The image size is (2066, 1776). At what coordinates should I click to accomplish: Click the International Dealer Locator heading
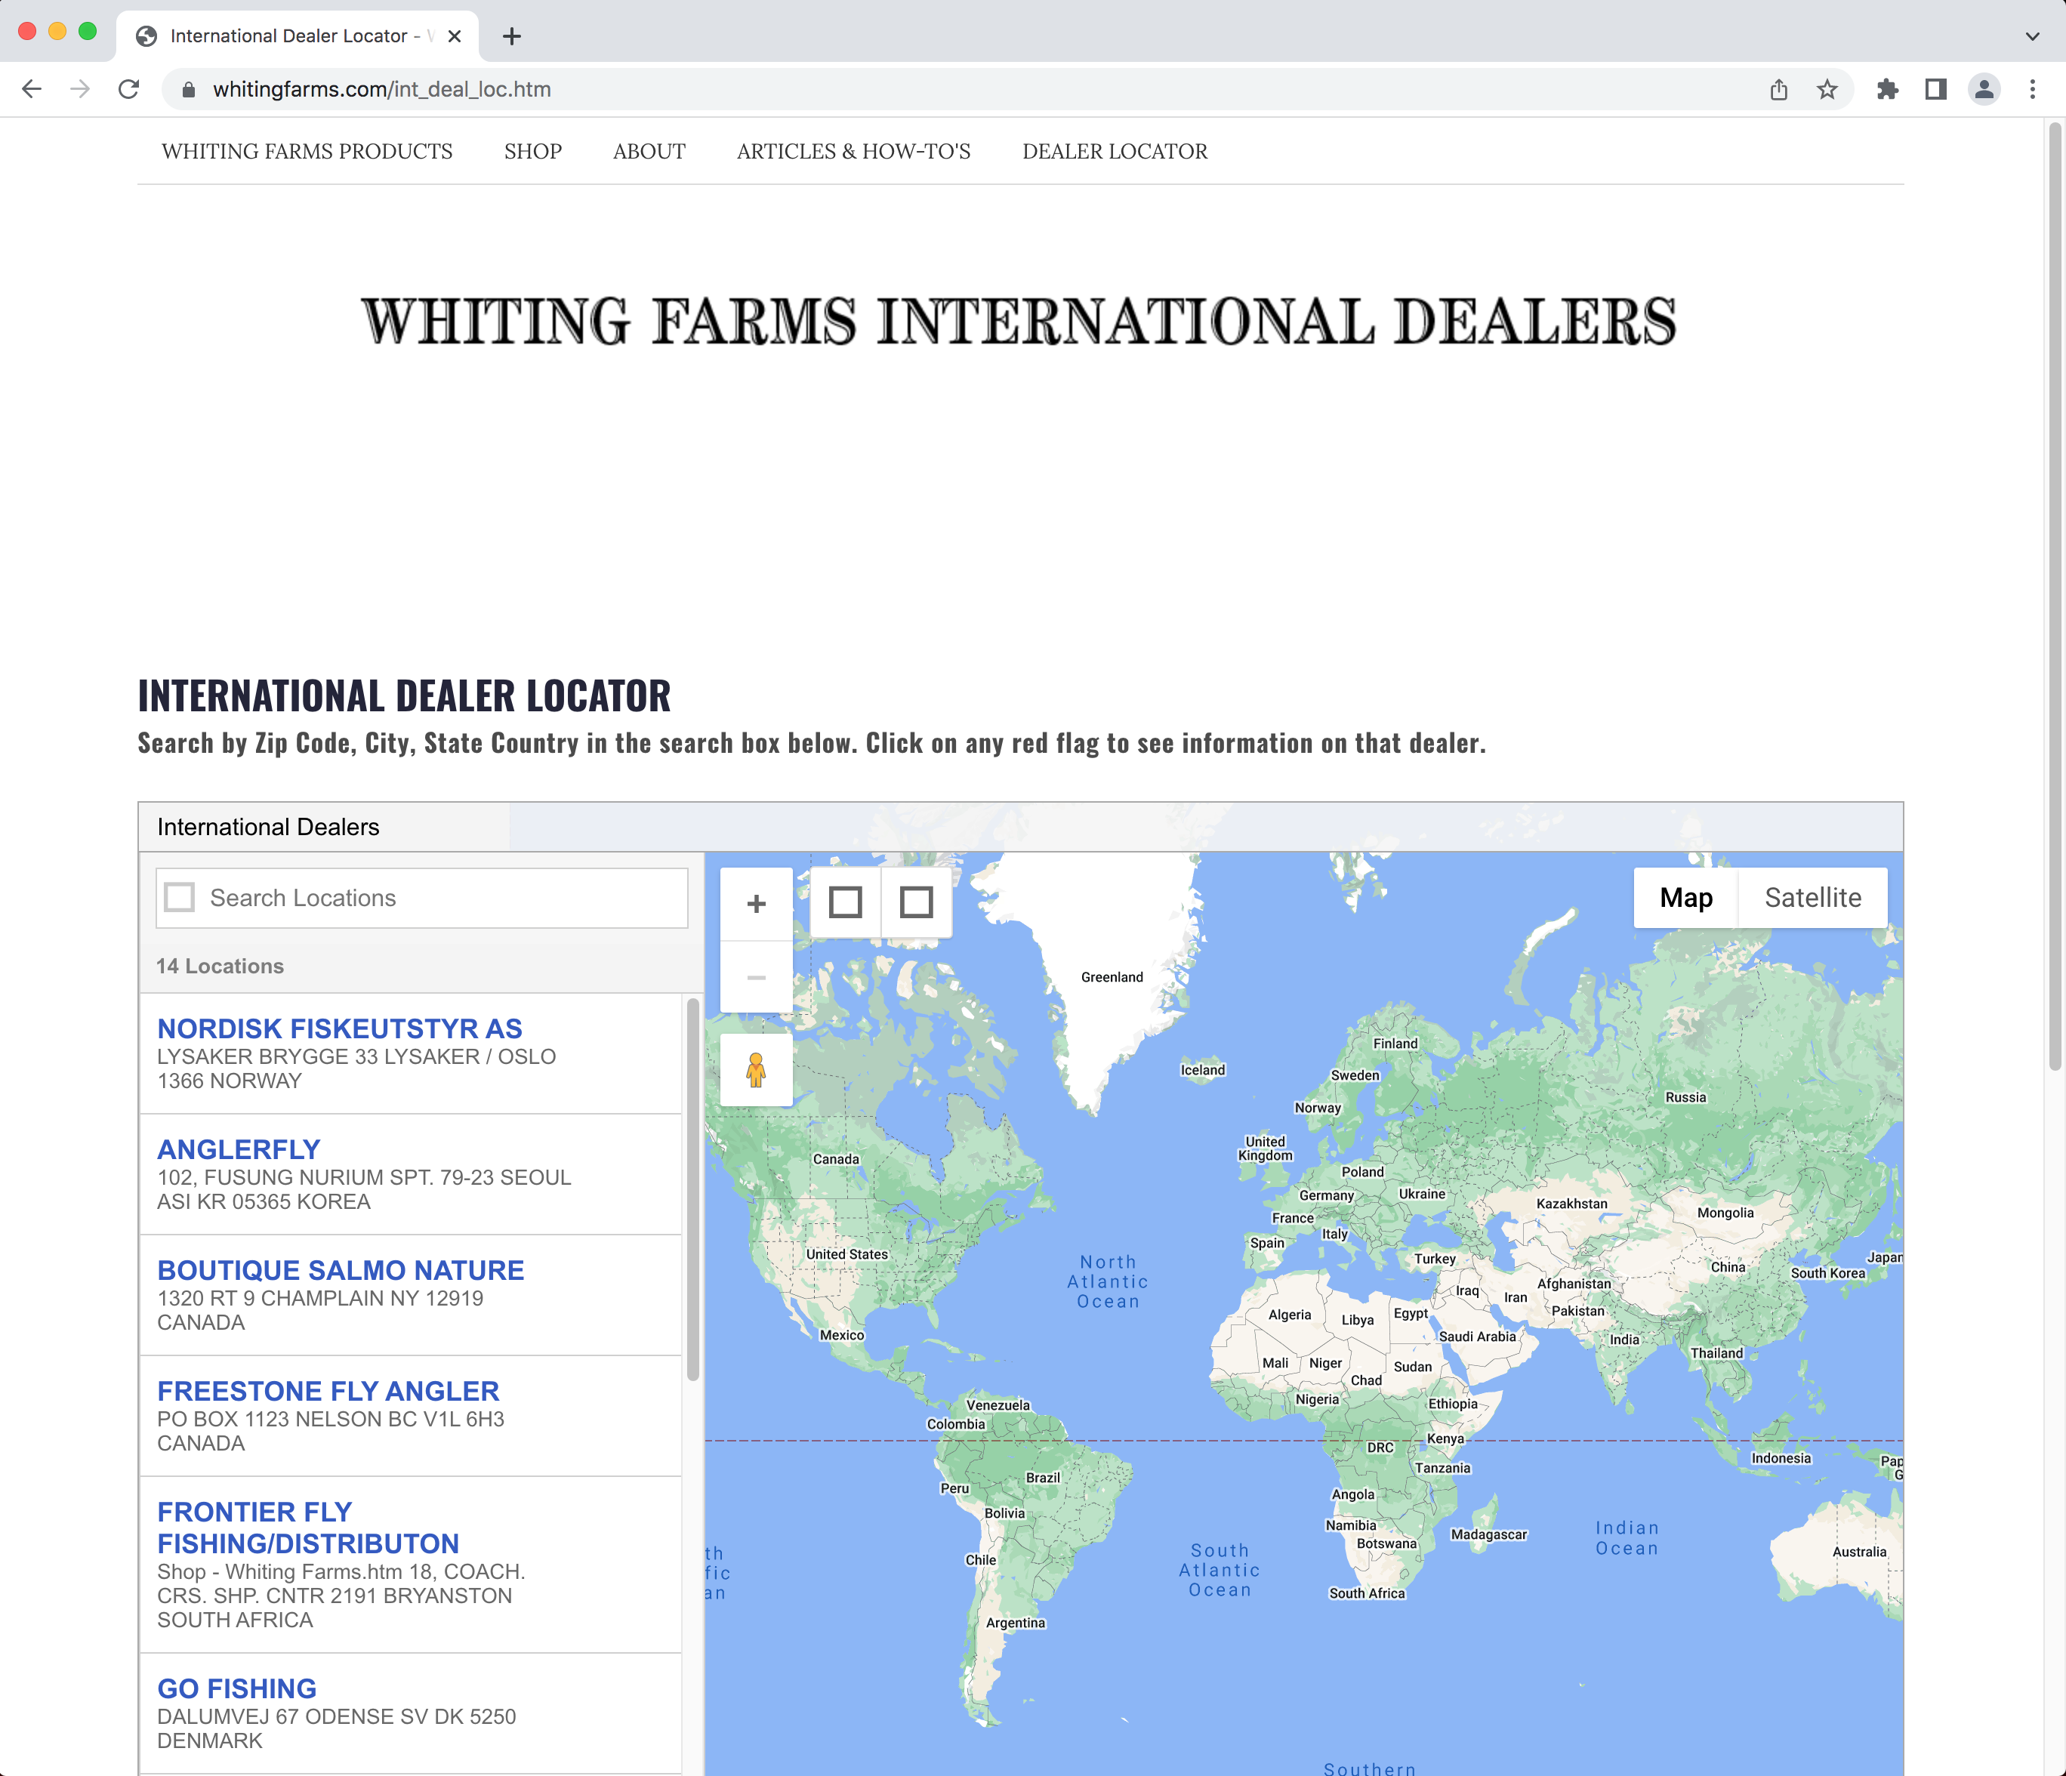tap(404, 696)
